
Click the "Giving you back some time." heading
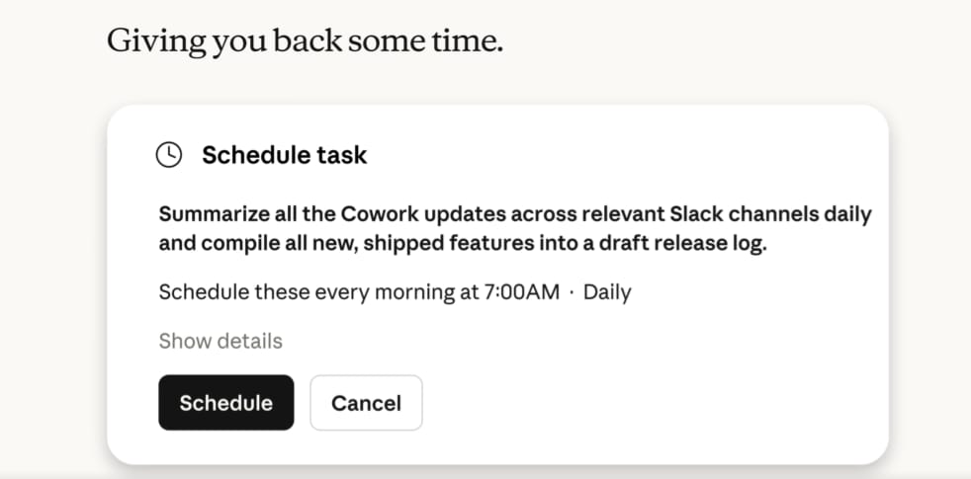click(305, 41)
